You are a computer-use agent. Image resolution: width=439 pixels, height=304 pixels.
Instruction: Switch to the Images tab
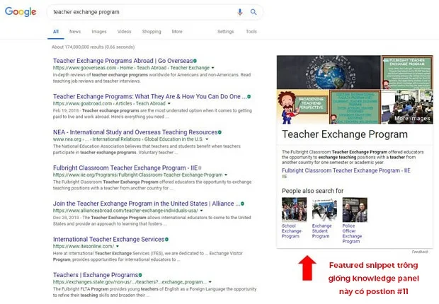(x=99, y=32)
